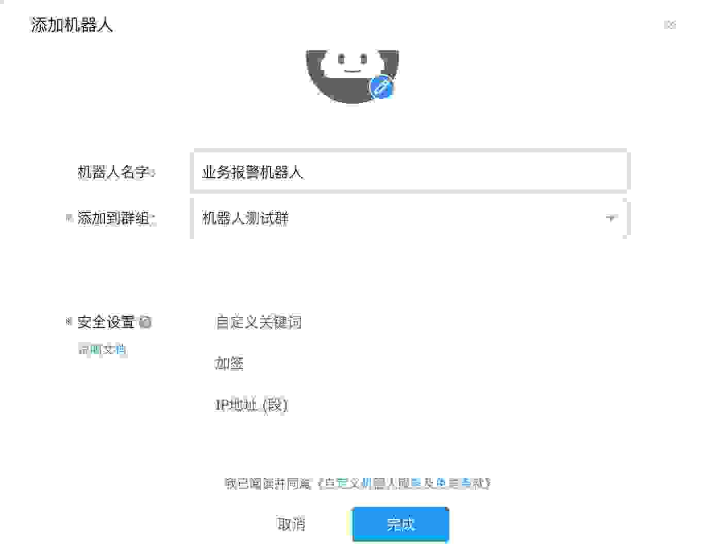Click the 添加到群组 field label
Image resolution: width=704 pixels, height=552 pixels.
pyautogui.click(x=116, y=218)
